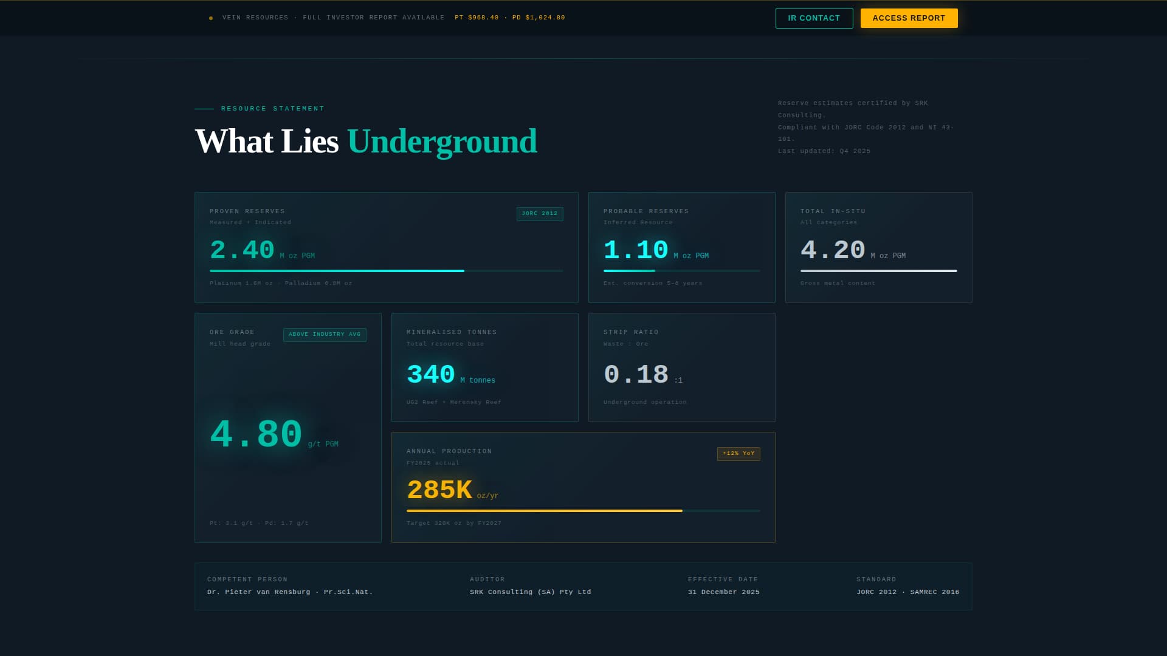Select the 0.18 strip ratio value

click(x=636, y=375)
